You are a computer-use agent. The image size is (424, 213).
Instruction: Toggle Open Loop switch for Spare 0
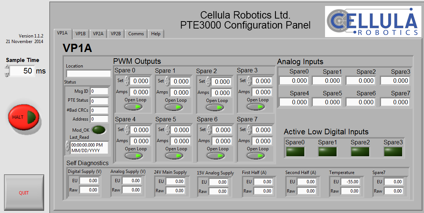click(x=133, y=107)
